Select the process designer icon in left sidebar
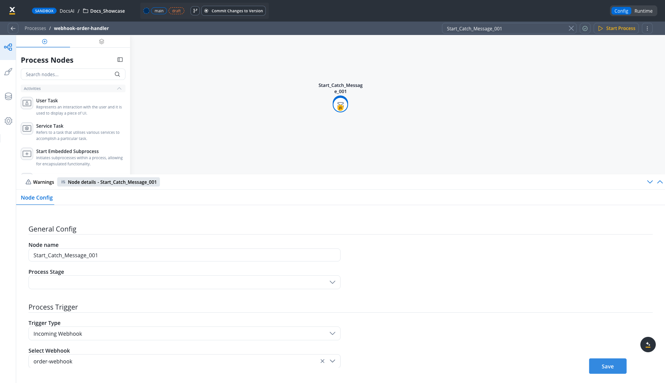The image size is (665, 383). [x=8, y=47]
